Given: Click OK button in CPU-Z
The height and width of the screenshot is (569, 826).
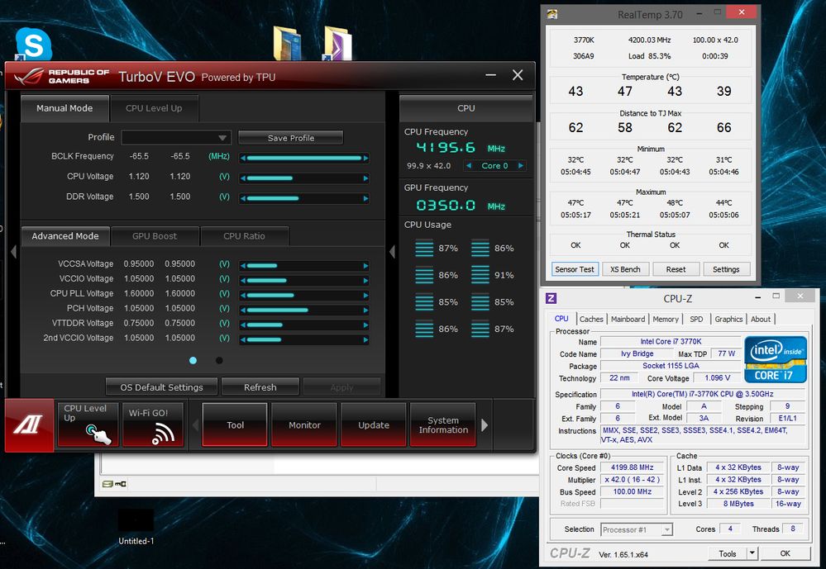Looking at the screenshot, I should (x=785, y=553).
